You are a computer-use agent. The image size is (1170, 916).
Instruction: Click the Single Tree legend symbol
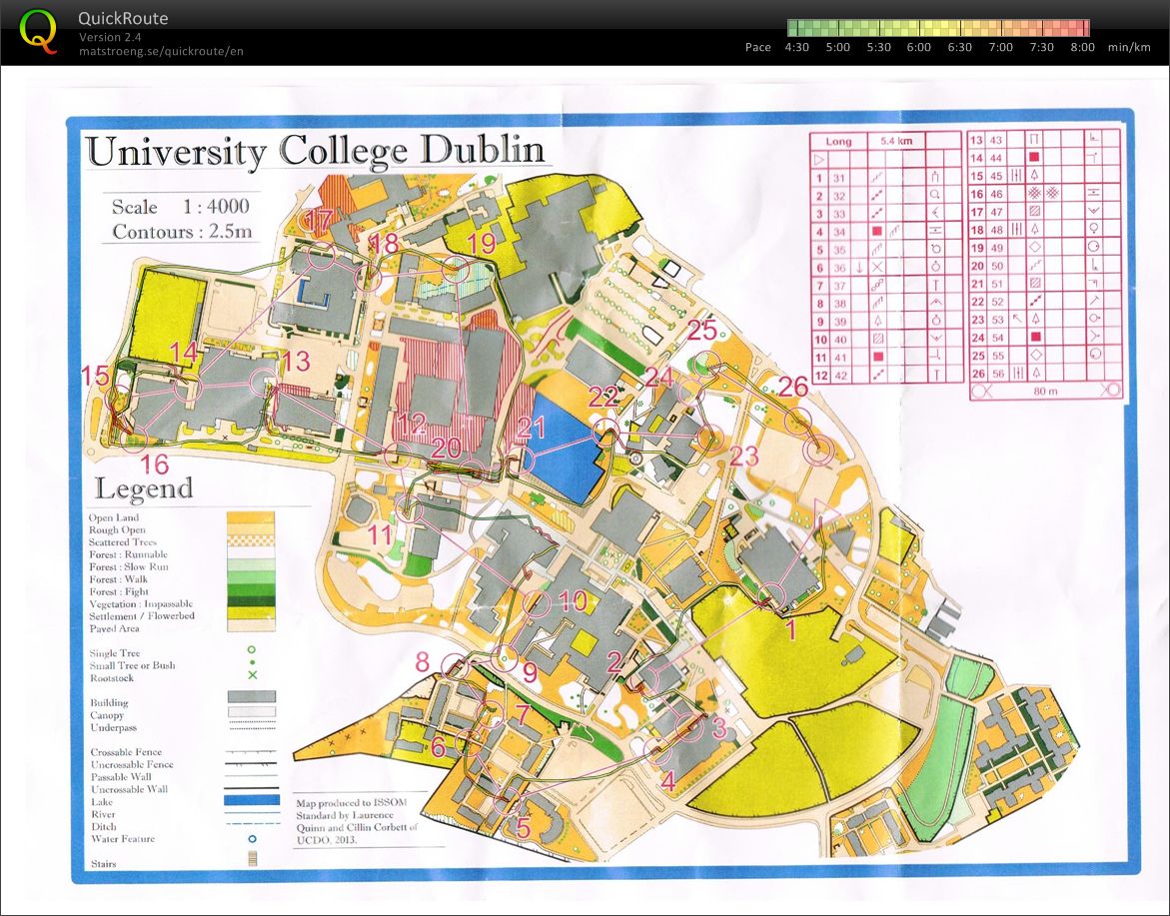click(252, 649)
